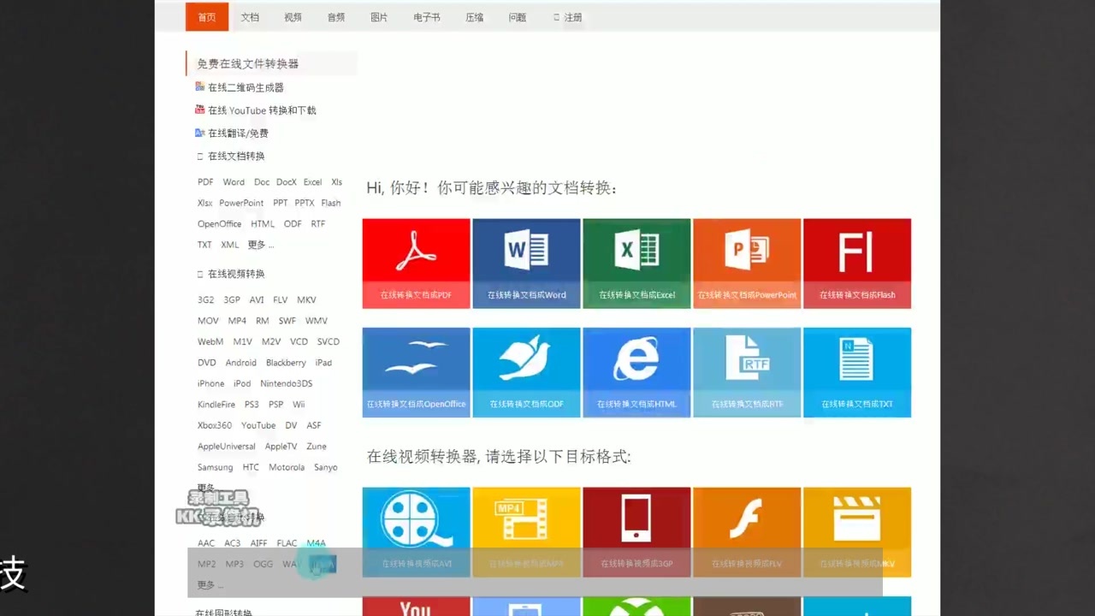The width and height of the screenshot is (1095, 616).
Task: Click the AIFF audio format link
Action: coord(259,543)
